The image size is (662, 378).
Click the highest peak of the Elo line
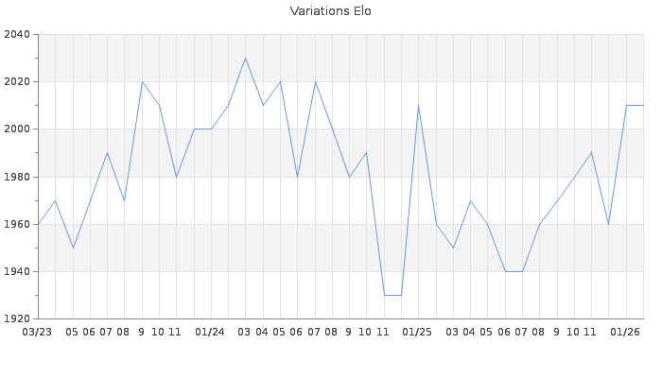coord(245,59)
